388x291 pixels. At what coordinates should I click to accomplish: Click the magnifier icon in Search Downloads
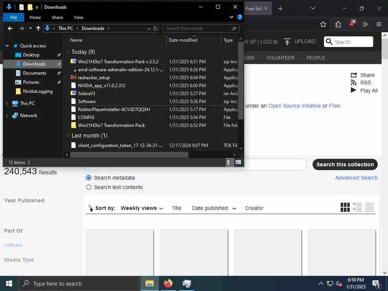[234, 28]
